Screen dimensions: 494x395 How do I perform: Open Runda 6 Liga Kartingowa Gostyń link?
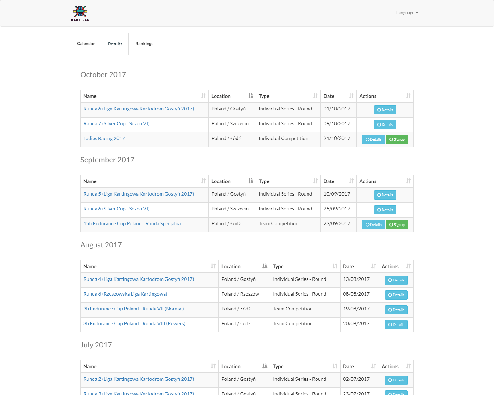(139, 109)
